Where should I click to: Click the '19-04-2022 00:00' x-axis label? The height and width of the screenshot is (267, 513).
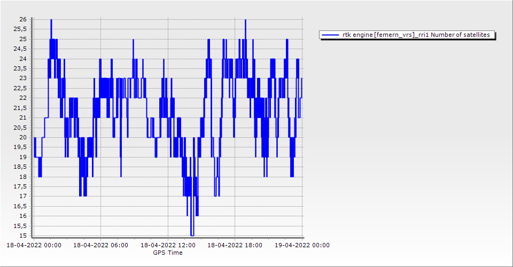coord(302,246)
